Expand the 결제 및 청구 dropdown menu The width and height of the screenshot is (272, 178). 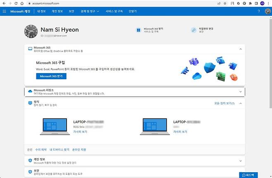point(90,11)
